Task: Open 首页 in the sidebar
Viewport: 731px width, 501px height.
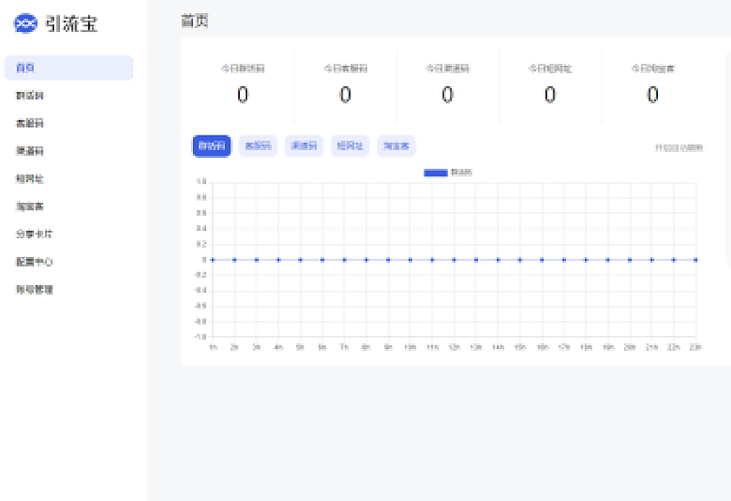Action: pos(69,68)
